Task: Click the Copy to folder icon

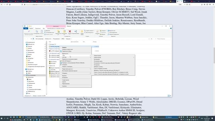Action: point(64,32)
